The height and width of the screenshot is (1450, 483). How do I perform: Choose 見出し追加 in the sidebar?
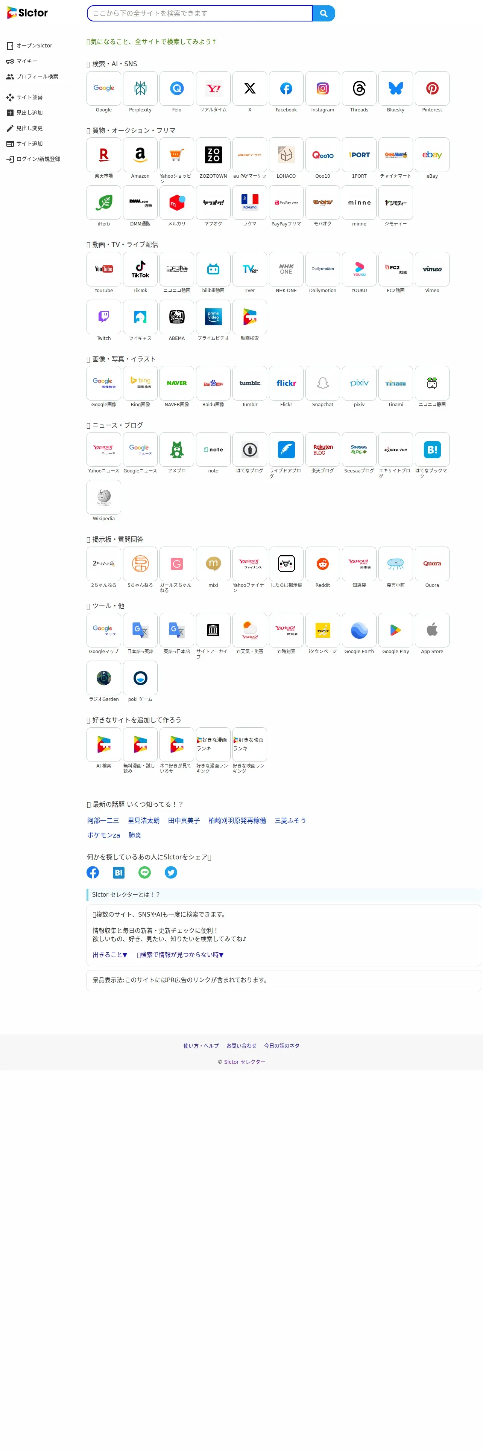[x=25, y=113]
